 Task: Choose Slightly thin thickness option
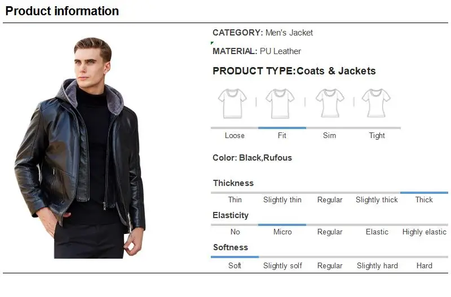click(282, 200)
